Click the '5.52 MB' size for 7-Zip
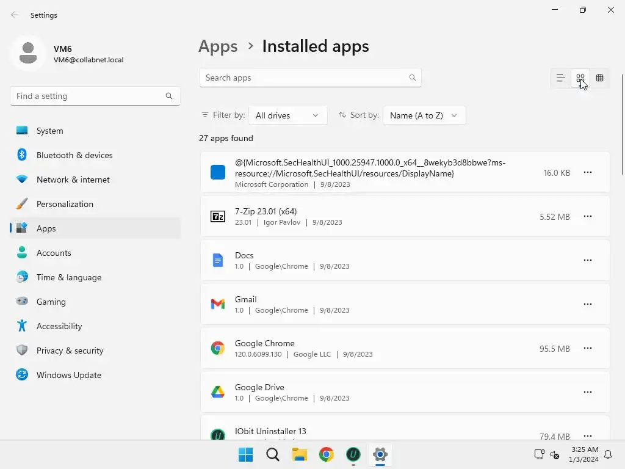This screenshot has width=625, height=469. tap(554, 217)
